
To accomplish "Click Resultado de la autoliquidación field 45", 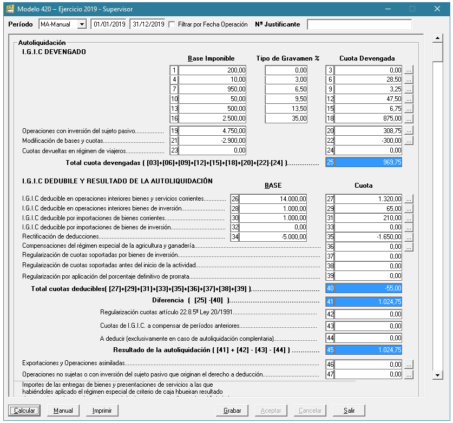I will (x=369, y=350).
